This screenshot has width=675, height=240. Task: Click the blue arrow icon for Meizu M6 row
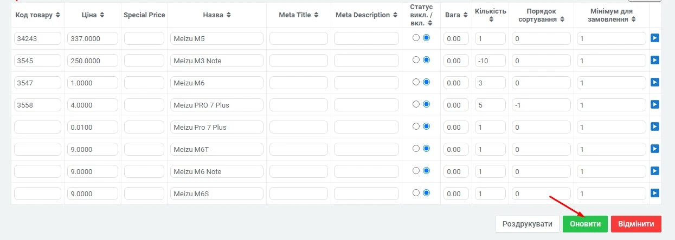(x=655, y=83)
